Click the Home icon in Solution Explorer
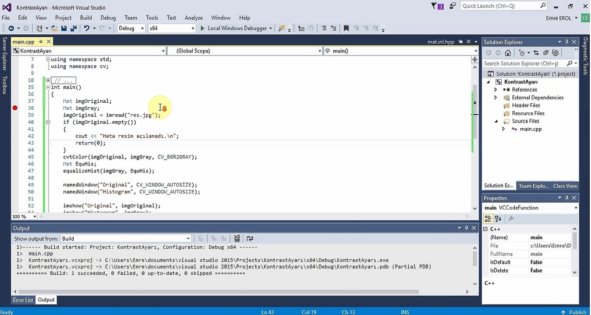 point(508,53)
